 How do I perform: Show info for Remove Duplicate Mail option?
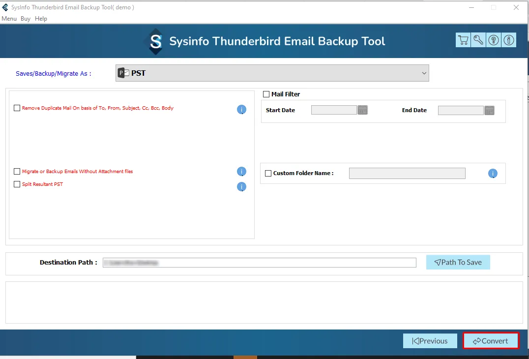tap(241, 109)
